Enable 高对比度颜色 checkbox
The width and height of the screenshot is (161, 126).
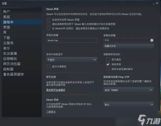click(x=48, y=66)
